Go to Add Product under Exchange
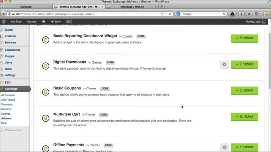This screenshot has height=152, width=271. (8, 100)
